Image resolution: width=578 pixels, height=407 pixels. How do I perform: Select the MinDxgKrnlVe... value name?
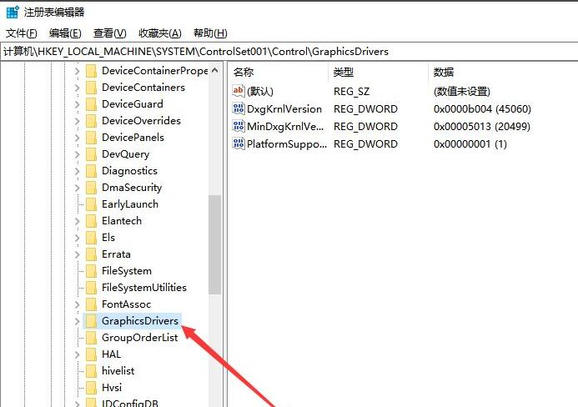pos(285,127)
